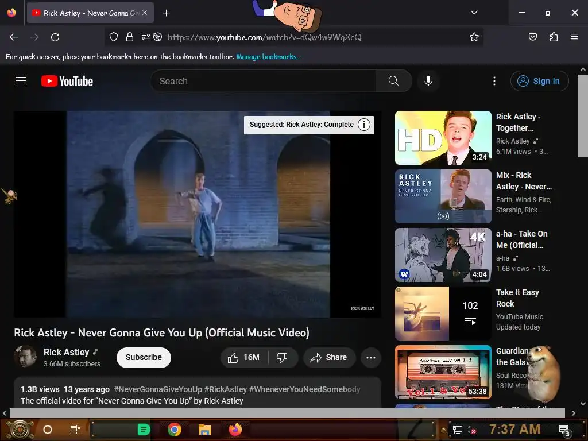This screenshot has height=441, width=588.
Task: Click muted volume tray icon
Action: click(471, 430)
